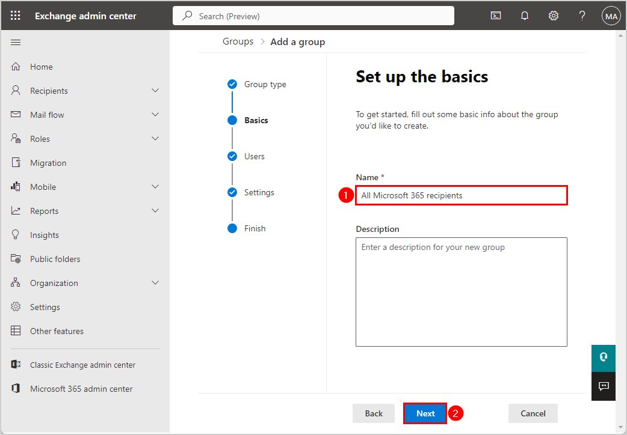Collapse navigation with hamburger icon
Image resolution: width=627 pixels, height=435 pixels.
pyautogui.click(x=16, y=42)
